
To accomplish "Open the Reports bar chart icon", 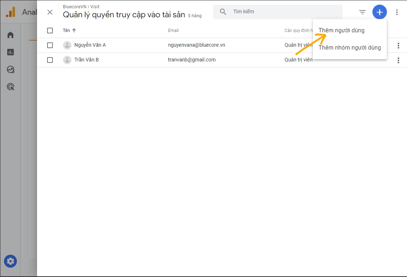I will (10, 52).
